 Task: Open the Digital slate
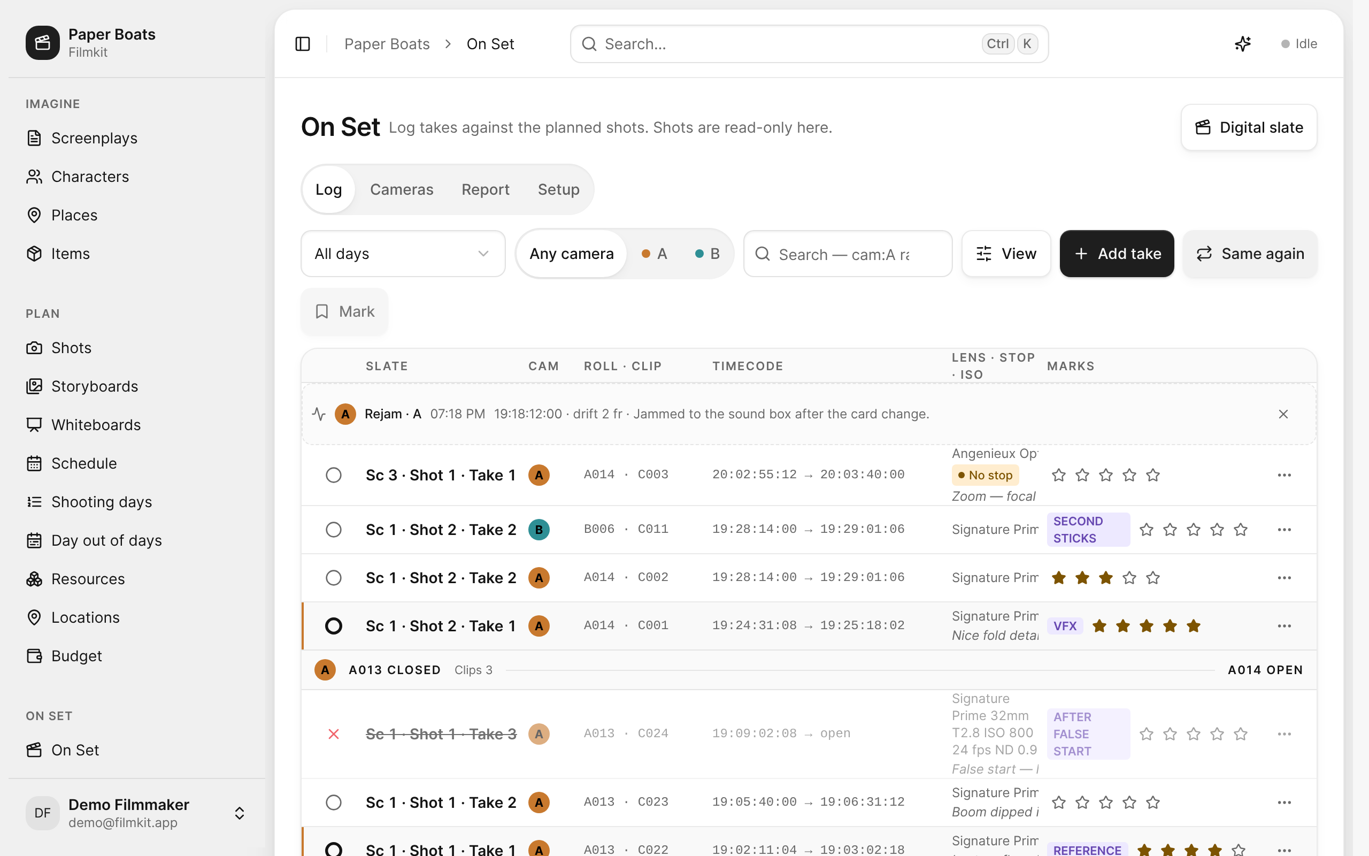coord(1249,127)
